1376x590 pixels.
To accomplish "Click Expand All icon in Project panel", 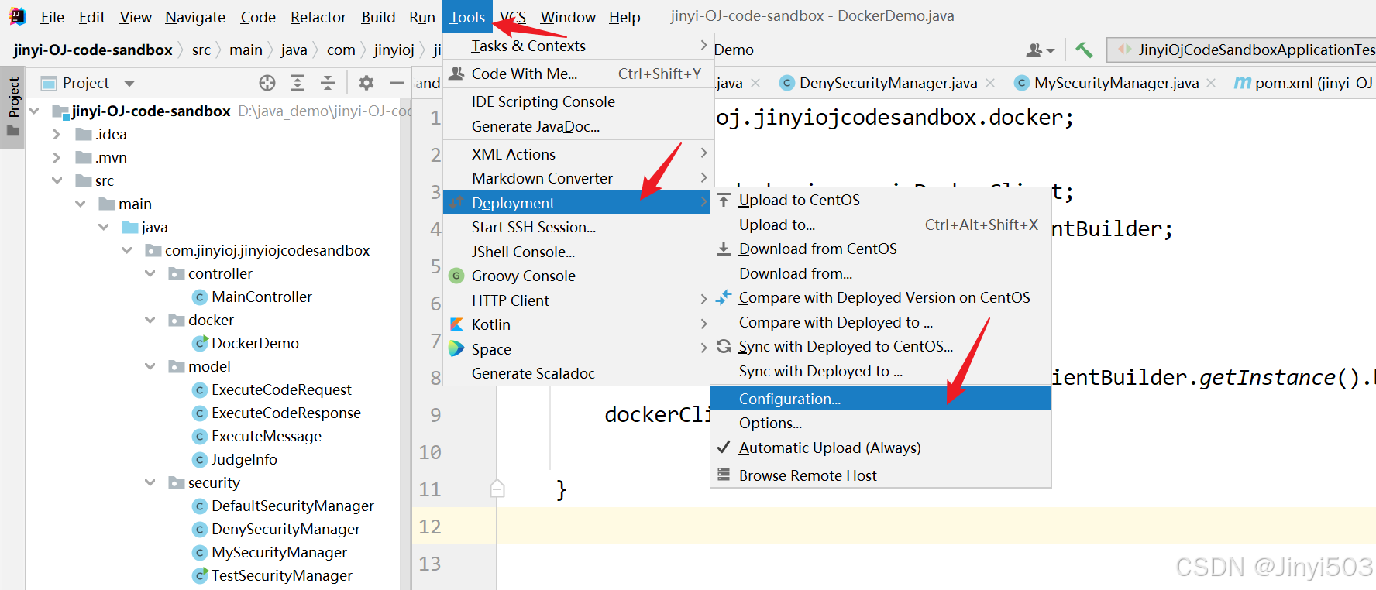I will click(x=298, y=83).
